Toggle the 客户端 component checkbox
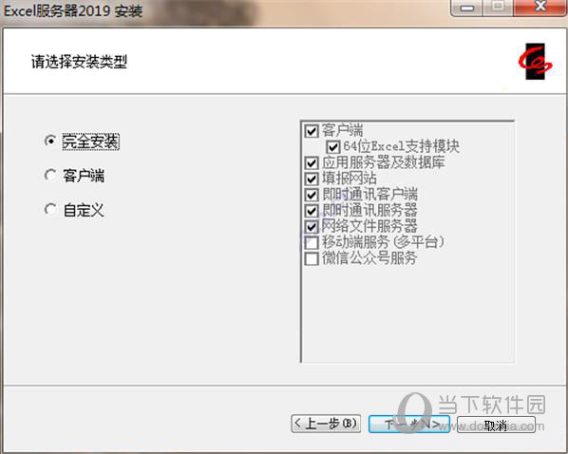The height and width of the screenshot is (454, 568). [312, 130]
